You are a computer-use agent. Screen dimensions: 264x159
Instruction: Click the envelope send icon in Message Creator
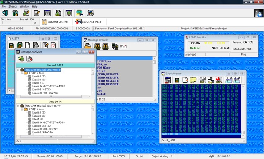pos(123,46)
